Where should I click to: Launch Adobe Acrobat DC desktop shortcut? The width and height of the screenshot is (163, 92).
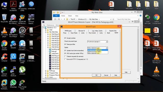click(x=13, y=6)
